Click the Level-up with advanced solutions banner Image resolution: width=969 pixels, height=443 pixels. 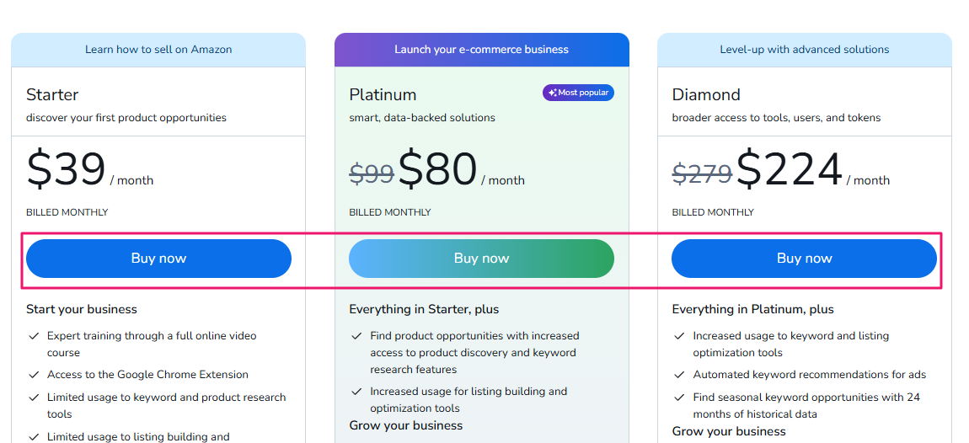click(x=804, y=50)
